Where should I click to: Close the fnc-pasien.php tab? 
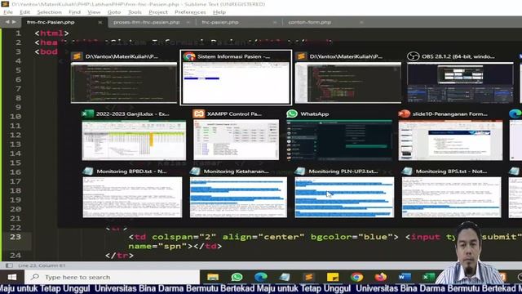click(x=275, y=22)
